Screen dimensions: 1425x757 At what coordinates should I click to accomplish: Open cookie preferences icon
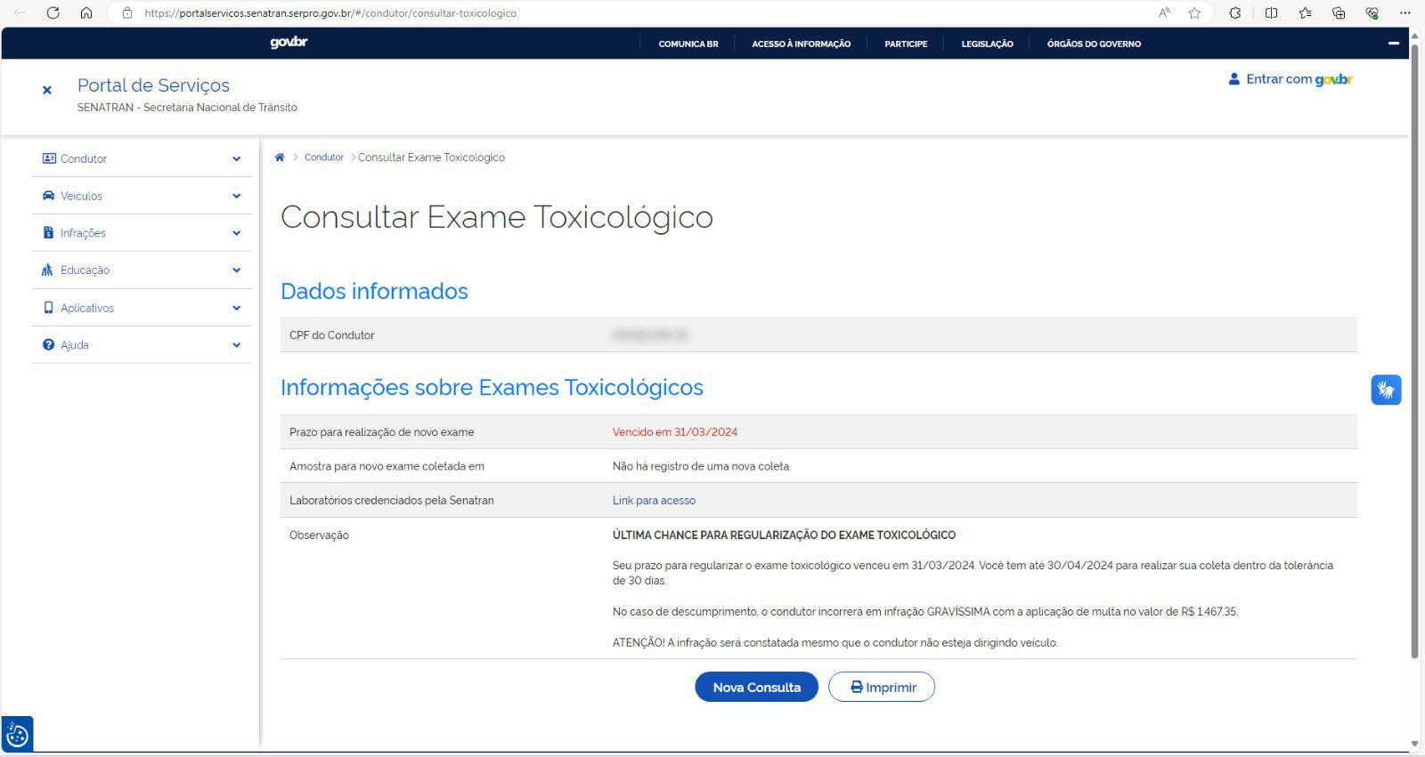click(17, 735)
